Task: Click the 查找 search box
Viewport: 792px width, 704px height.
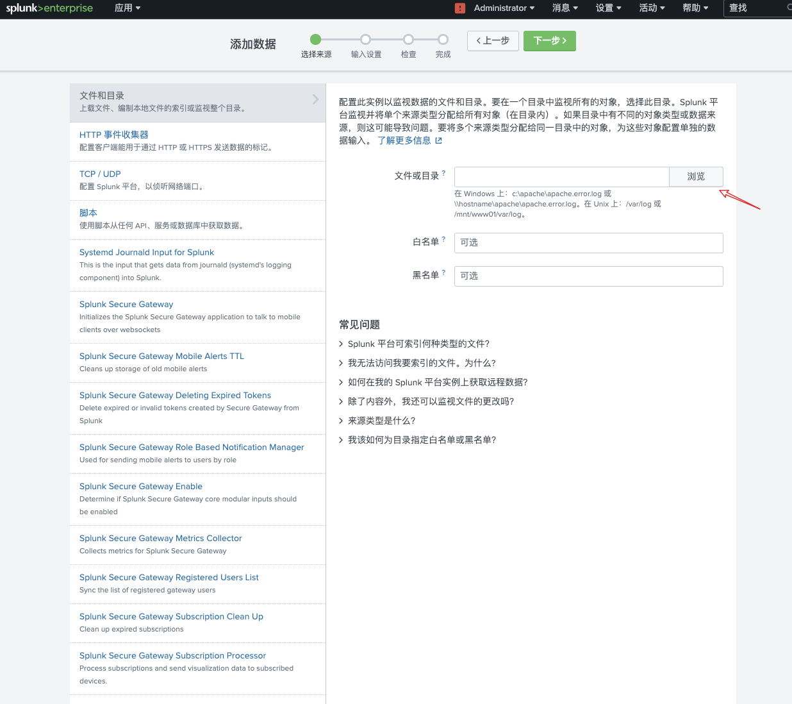Action: (757, 8)
